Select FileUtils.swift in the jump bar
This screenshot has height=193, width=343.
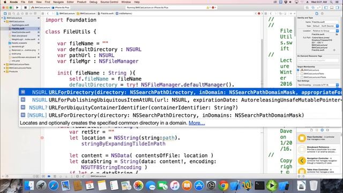106,13
